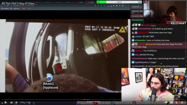Open YouTube player settings gear
This screenshot has width=187, height=105.
[177, 102]
